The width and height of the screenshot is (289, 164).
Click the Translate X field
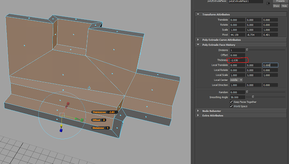click(x=238, y=20)
